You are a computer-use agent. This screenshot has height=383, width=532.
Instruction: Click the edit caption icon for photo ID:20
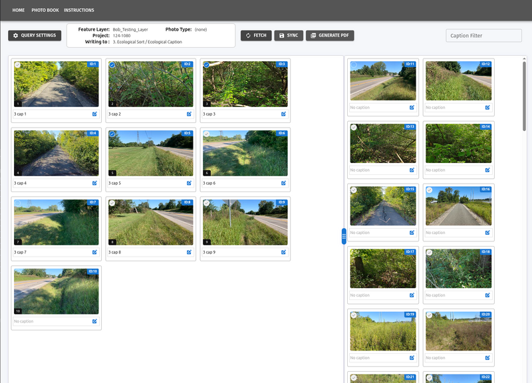tap(487, 357)
